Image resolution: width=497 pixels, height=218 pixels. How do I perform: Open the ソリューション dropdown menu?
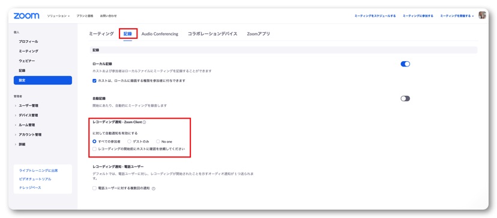58,16
